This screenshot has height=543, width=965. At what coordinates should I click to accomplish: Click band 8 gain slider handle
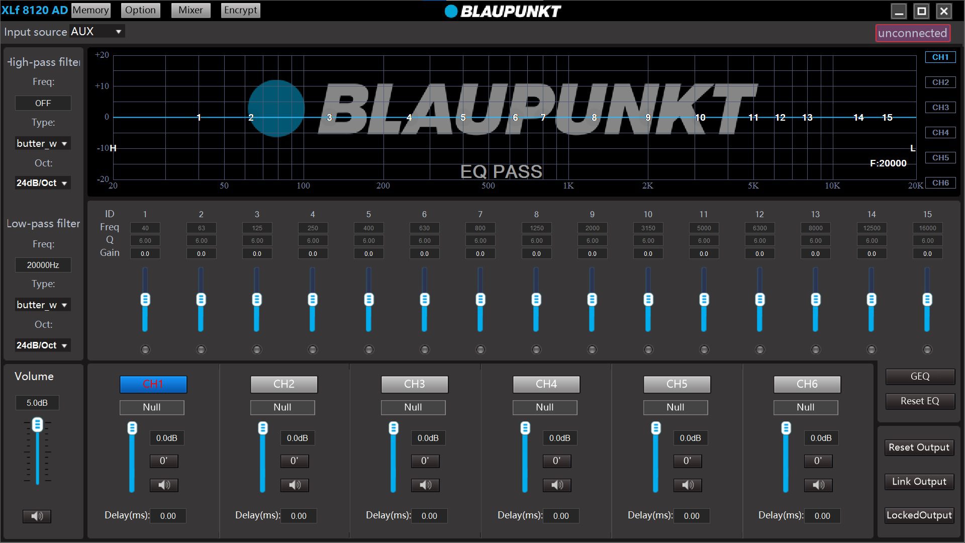pos(536,300)
